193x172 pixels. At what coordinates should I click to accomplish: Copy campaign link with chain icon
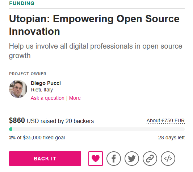[x=150, y=159]
